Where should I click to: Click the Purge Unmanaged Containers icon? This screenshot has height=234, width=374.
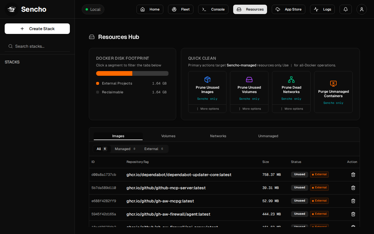pos(333,84)
